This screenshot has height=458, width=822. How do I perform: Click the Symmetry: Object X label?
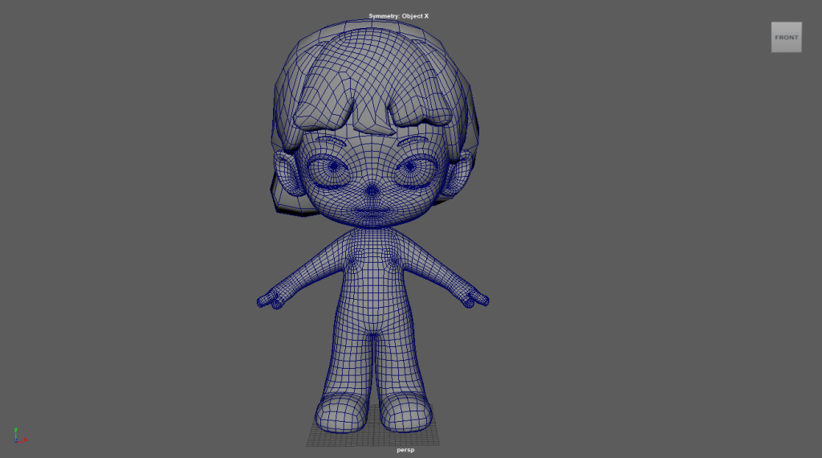point(398,16)
